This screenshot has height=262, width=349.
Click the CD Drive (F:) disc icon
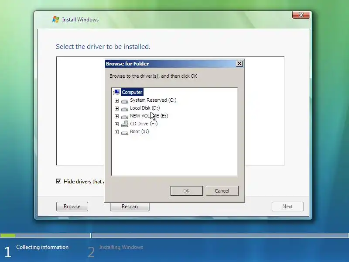click(x=125, y=124)
